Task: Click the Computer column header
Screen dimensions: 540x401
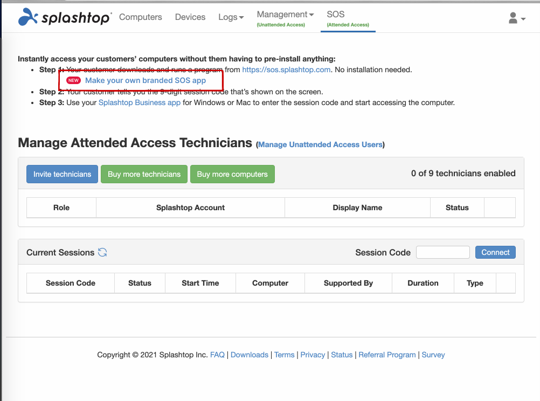Action: (x=271, y=283)
